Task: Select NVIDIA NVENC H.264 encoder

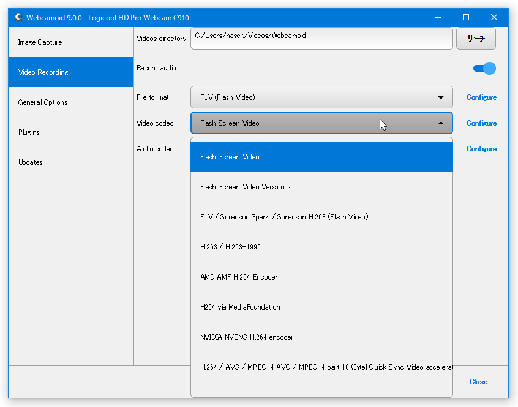Action: [321, 337]
